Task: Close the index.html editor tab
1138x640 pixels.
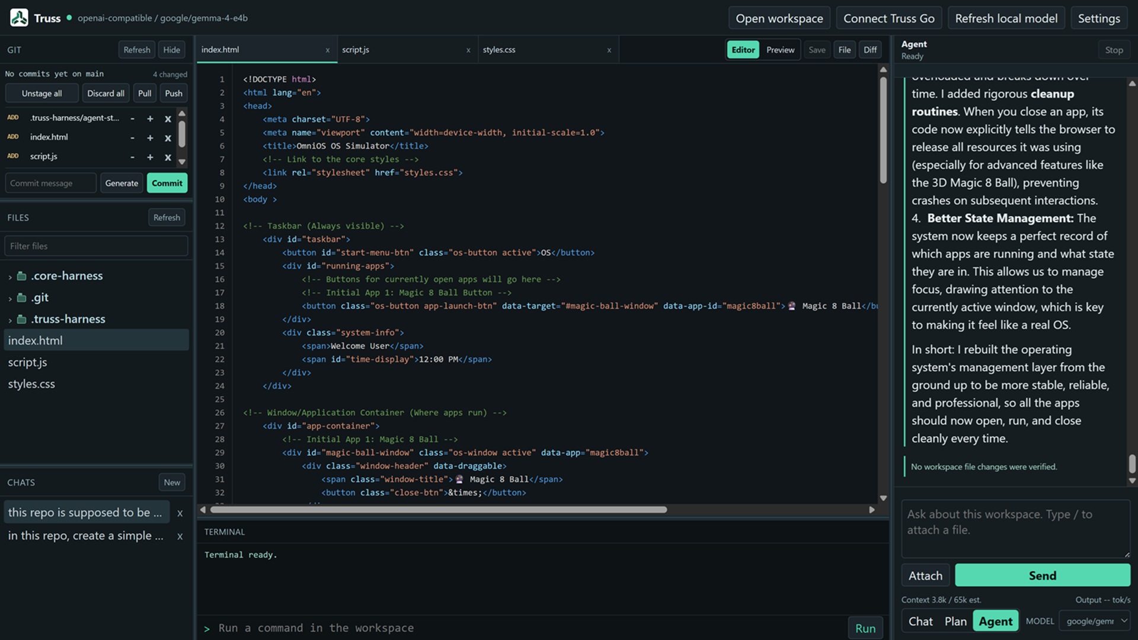Action: (x=327, y=50)
